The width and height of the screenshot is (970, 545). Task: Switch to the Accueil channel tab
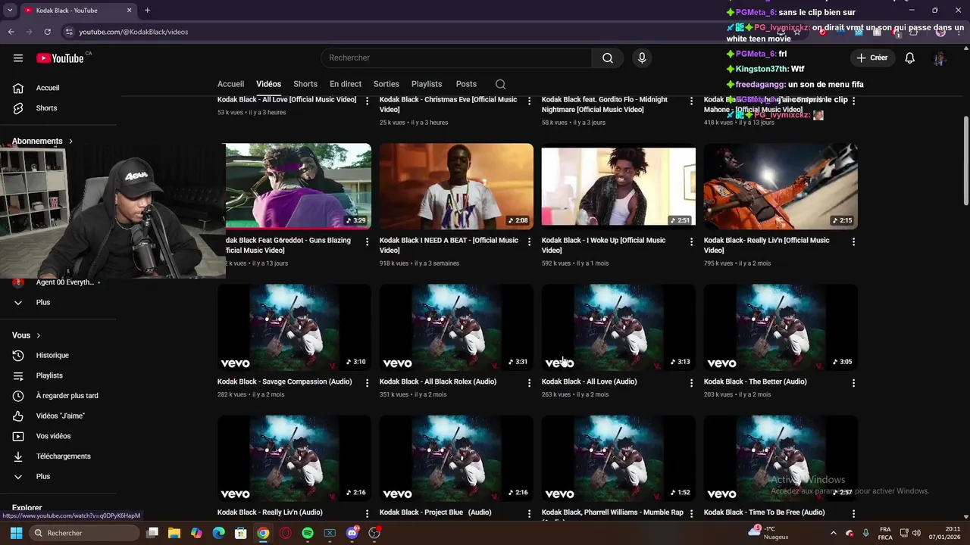pos(230,84)
